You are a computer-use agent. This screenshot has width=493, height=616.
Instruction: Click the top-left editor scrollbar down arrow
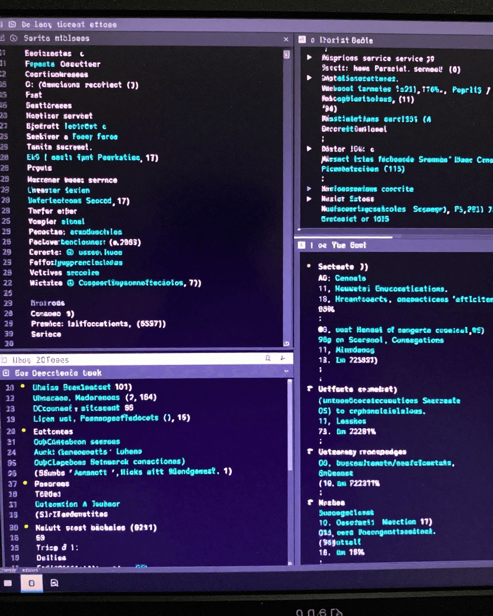pos(287,344)
